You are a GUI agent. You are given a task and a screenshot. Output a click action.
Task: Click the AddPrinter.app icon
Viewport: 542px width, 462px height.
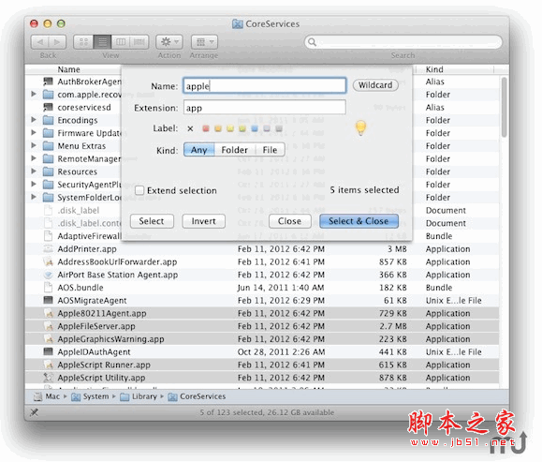pyautogui.click(x=48, y=249)
